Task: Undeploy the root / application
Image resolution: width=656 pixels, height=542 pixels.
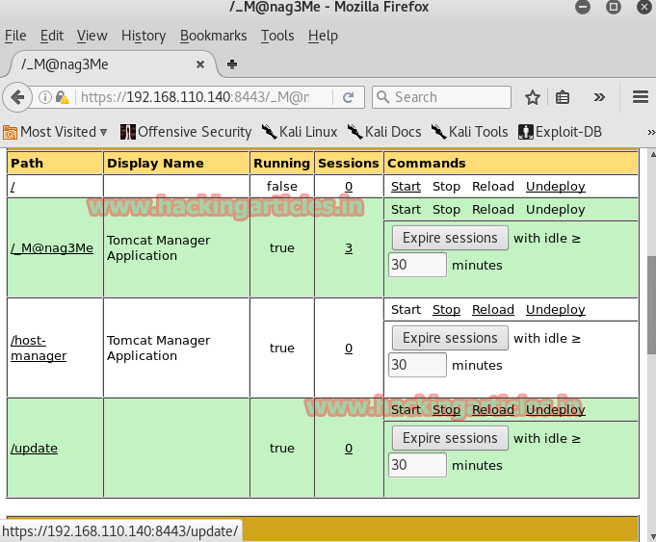Action: click(x=555, y=187)
